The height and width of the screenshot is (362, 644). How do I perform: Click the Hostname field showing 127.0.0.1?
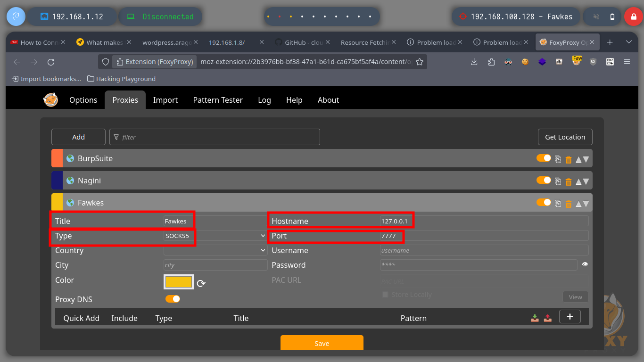[484, 221]
